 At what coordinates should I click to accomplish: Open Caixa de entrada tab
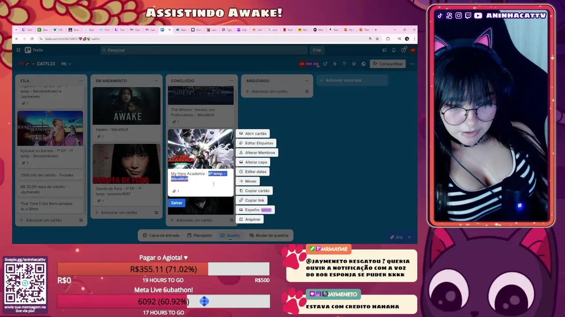click(x=161, y=236)
